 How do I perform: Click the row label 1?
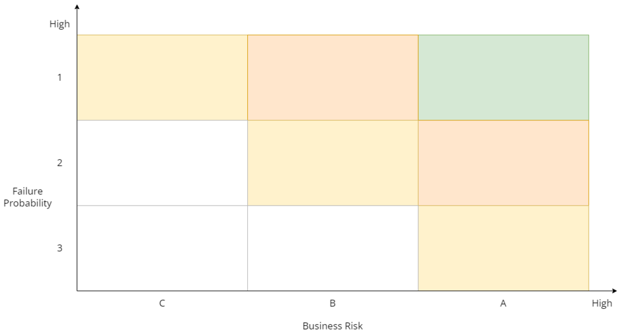pos(60,78)
